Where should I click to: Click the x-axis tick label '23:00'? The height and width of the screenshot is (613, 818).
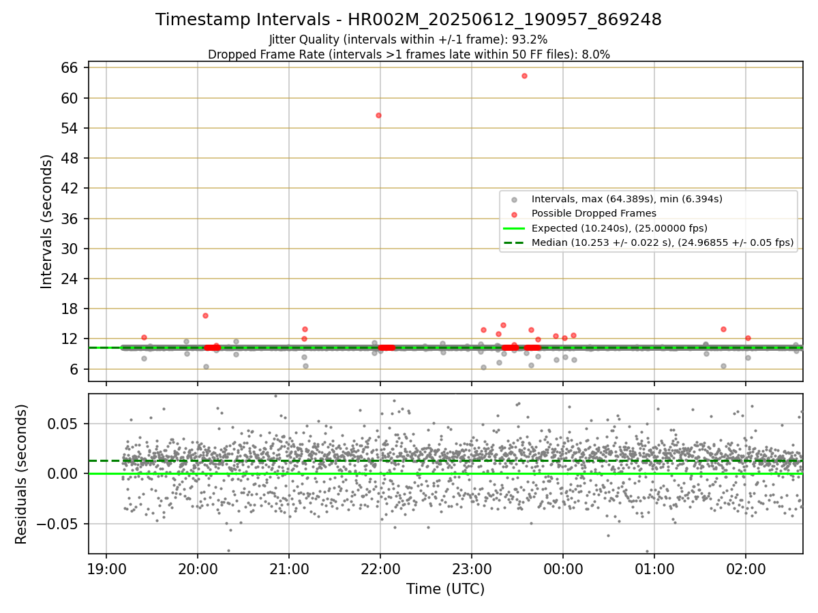(472, 570)
